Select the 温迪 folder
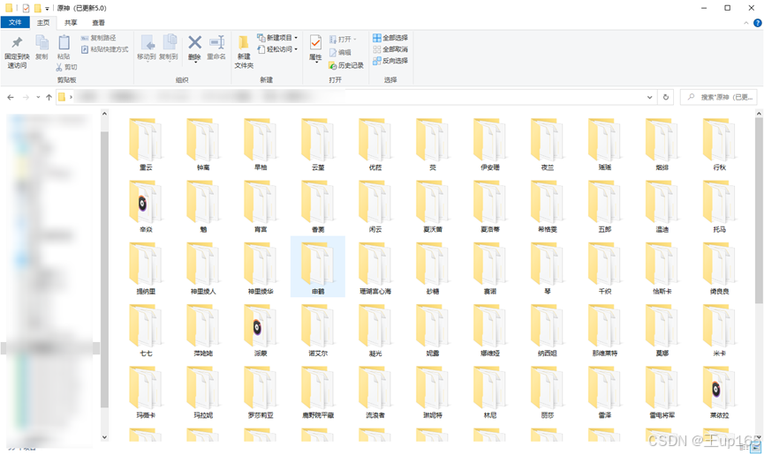 coord(662,206)
